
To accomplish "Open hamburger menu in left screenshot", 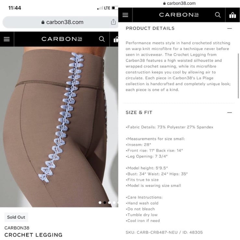I will coord(6,39).
